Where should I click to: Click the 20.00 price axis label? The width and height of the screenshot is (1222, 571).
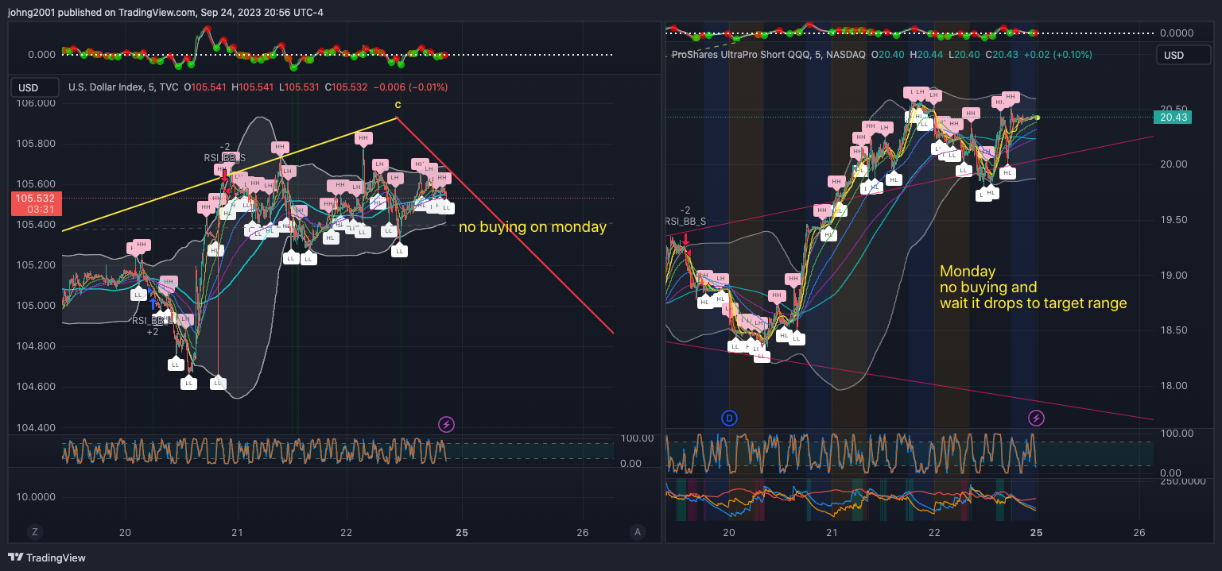coord(1174,164)
